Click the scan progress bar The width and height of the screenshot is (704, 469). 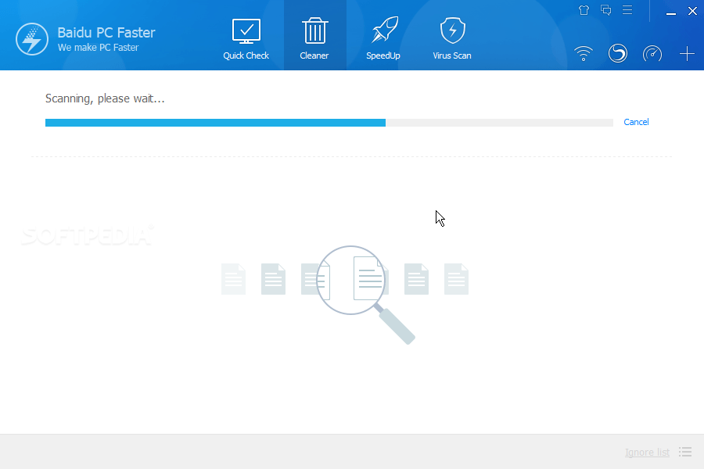[x=329, y=123]
